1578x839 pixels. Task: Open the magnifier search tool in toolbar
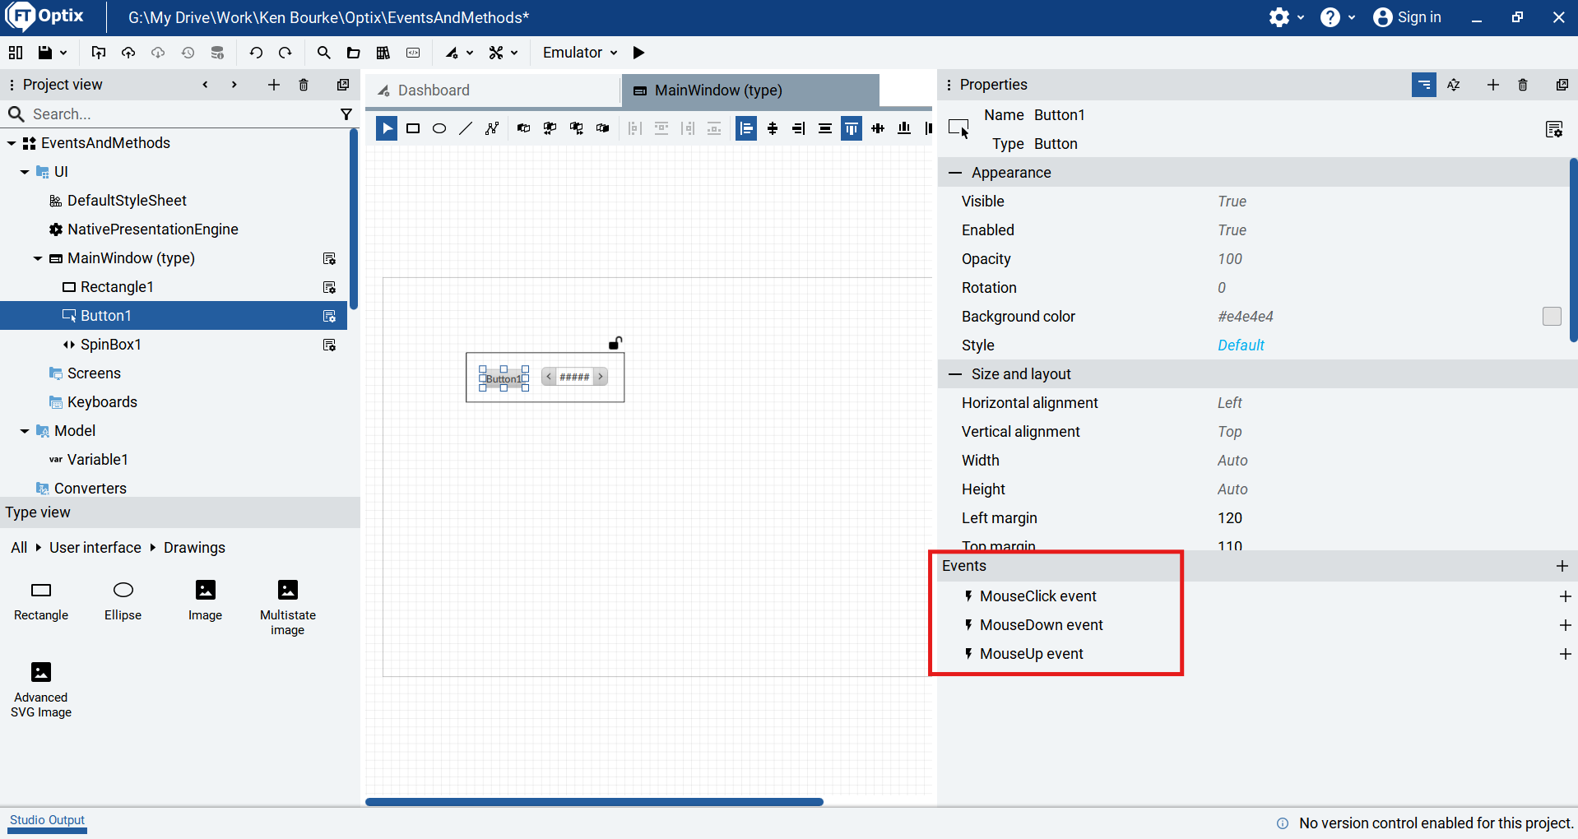click(x=324, y=53)
